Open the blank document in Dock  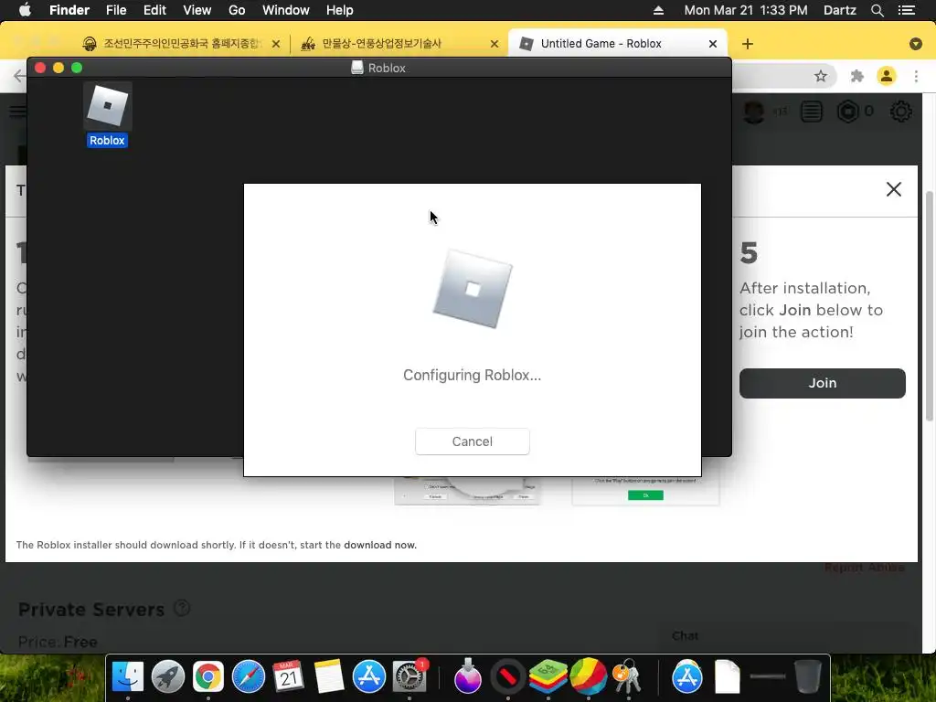[x=727, y=676]
